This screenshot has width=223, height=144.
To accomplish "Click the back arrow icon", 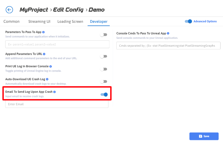I will tap(10, 10).
